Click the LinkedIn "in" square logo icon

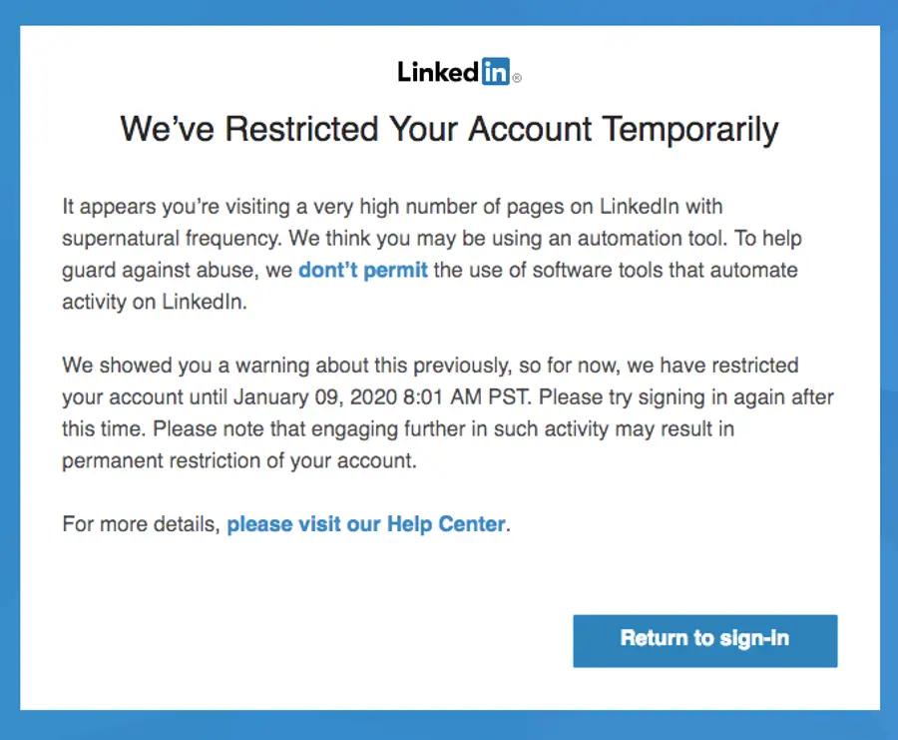coord(498,70)
